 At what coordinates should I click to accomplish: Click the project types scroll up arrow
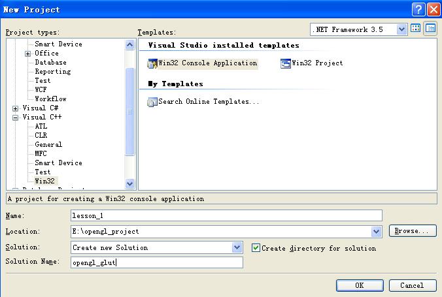click(129, 45)
